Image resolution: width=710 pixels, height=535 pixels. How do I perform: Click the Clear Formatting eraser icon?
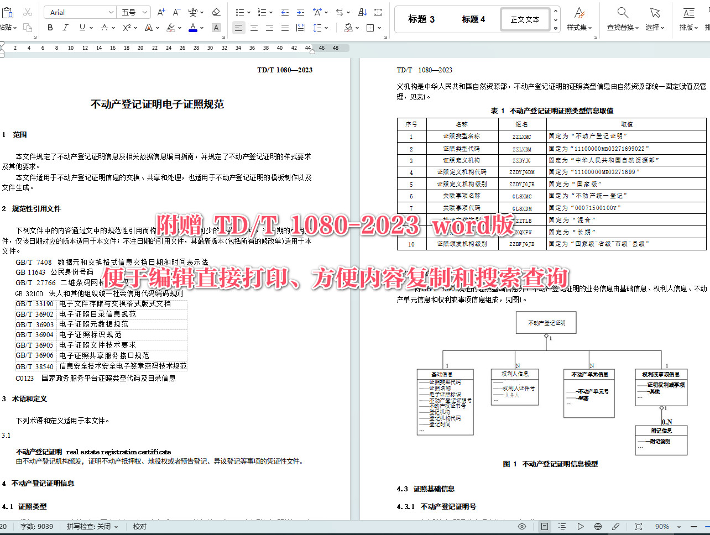(x=216, y=12)
